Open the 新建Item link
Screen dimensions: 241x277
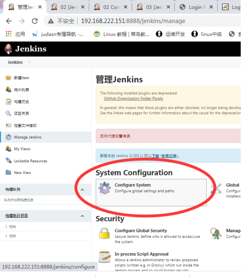tap(22, 78)
